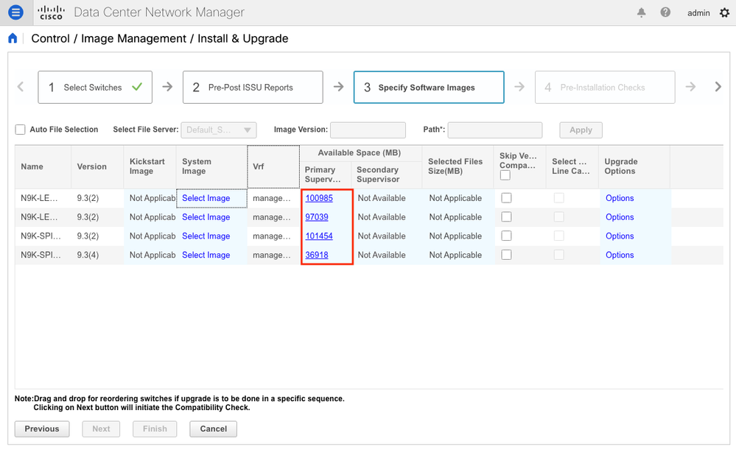Screen dimensions: 736x455
Task: Open the main hamburger navigation menu
Action: 15,13
